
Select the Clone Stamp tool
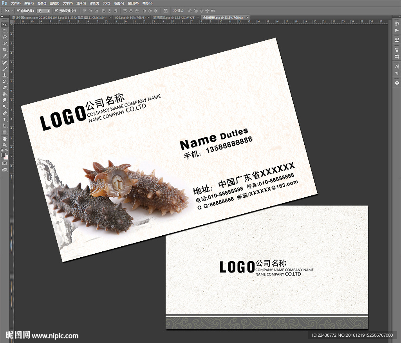point(5,75)
